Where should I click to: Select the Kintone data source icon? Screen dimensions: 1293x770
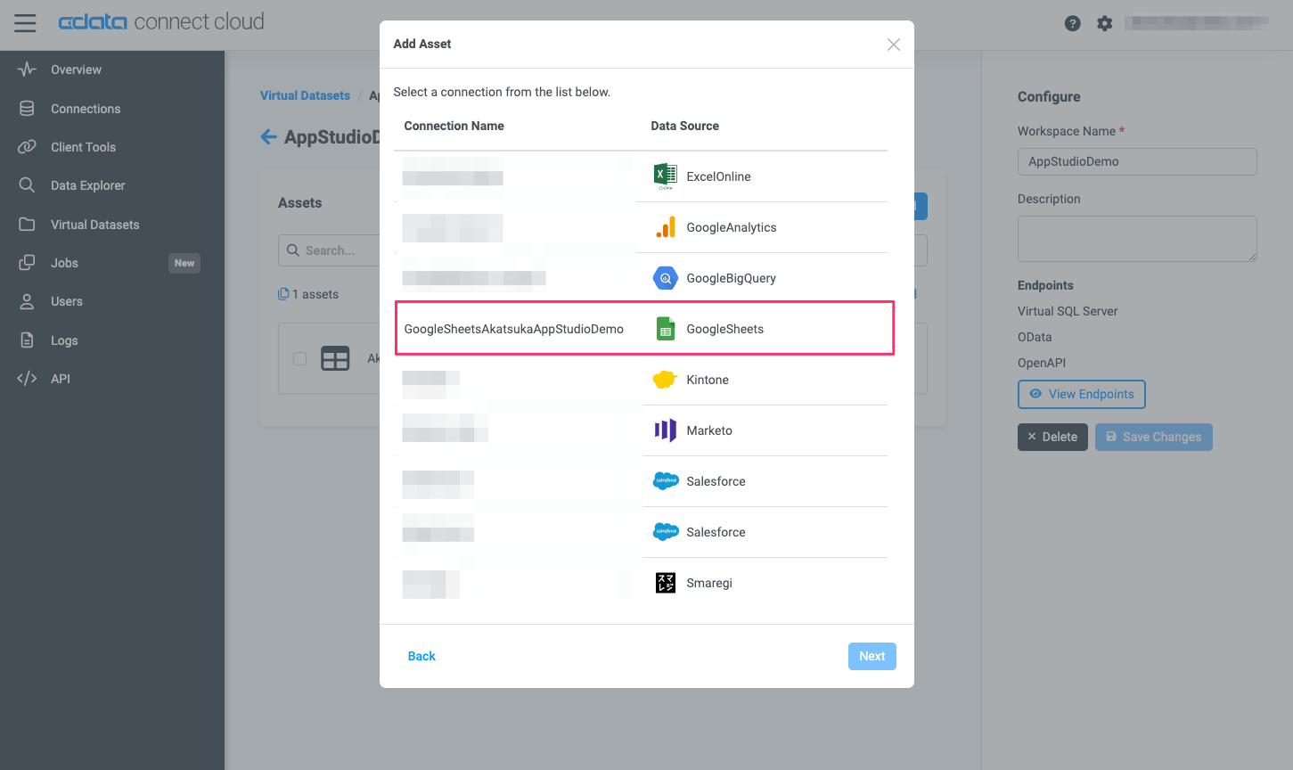665,379
